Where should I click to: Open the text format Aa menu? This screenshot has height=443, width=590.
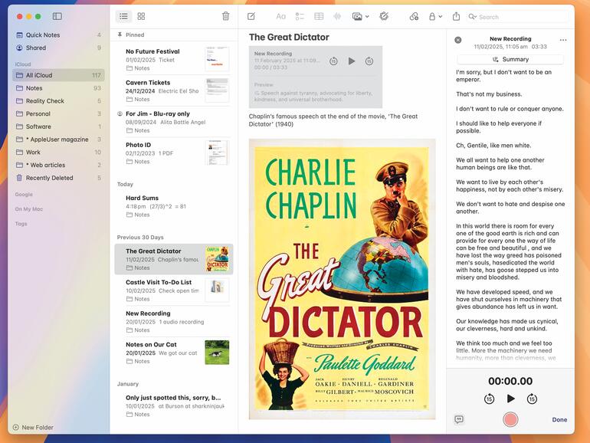pos(280,16)
